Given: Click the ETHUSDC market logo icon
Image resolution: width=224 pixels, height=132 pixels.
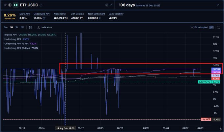Looking at the screenshot, I should [x=16, y=5].
